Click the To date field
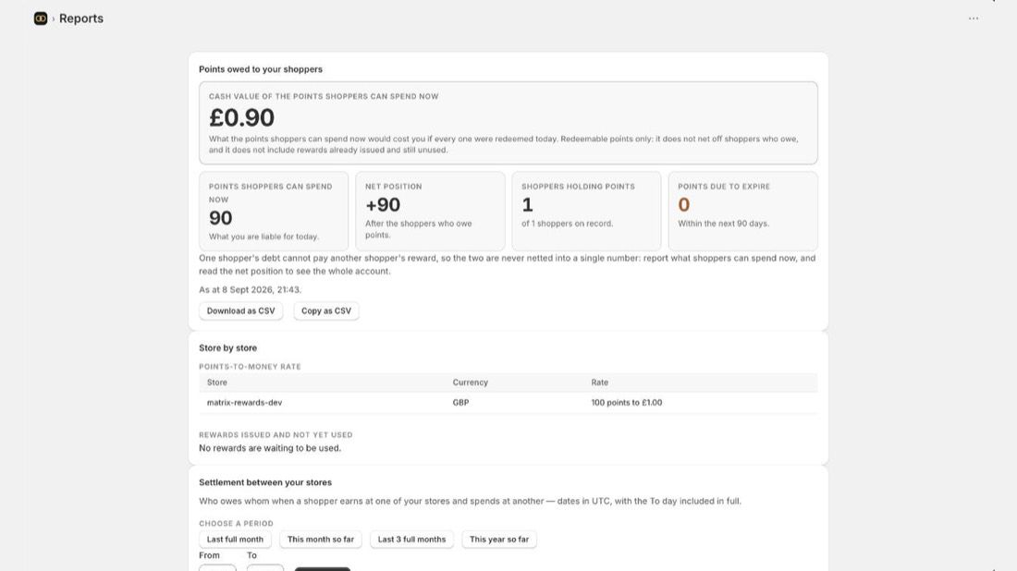This screenshot has height=571, width=1017. [x=264, y=567]
